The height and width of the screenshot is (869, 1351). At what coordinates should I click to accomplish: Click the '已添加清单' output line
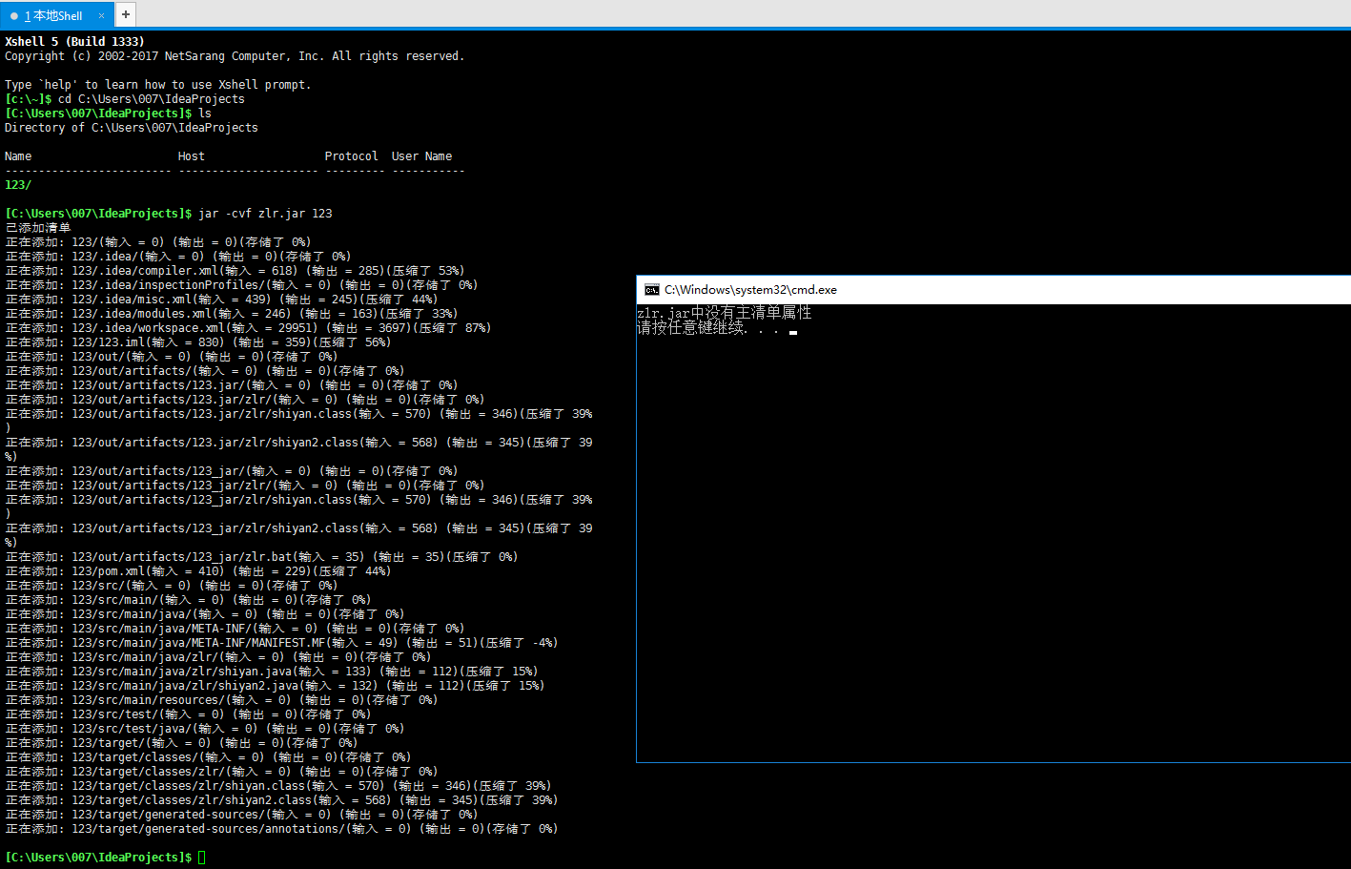pyautogui.click(x=38, y=228)
